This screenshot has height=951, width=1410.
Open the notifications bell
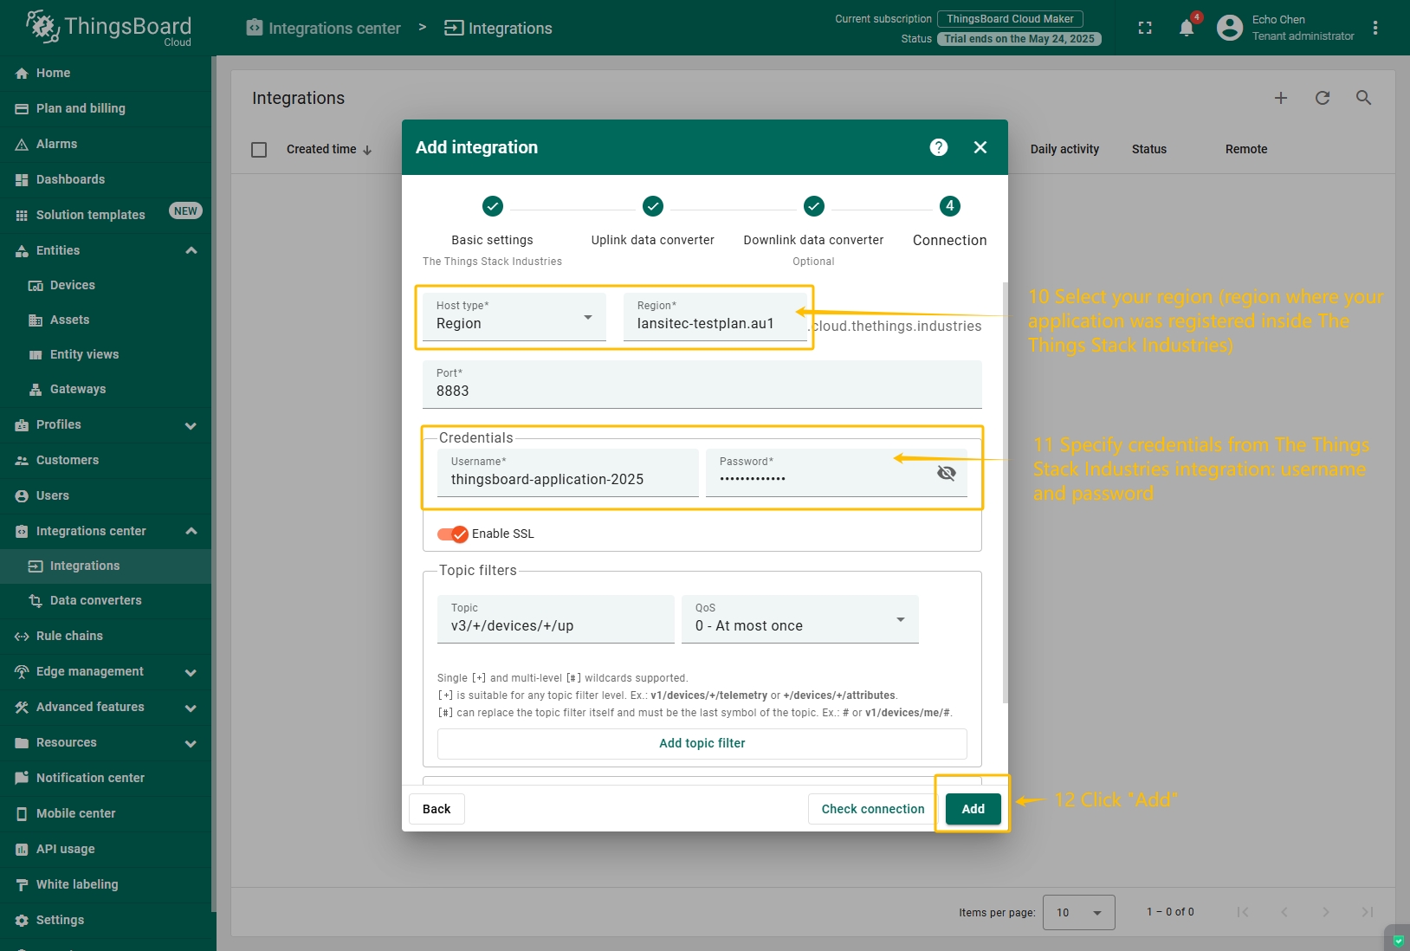[x=1187, y=28]
